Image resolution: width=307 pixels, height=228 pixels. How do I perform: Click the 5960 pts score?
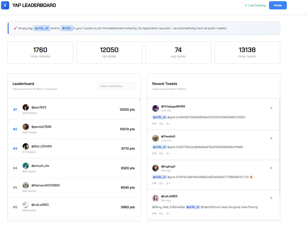[128, 207]
